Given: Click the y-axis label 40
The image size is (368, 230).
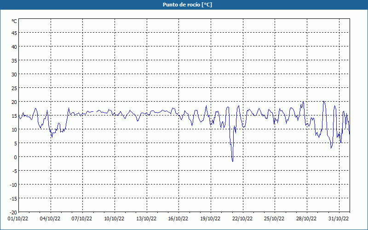Looking at the screenshot, I should [x=14, y=47].
